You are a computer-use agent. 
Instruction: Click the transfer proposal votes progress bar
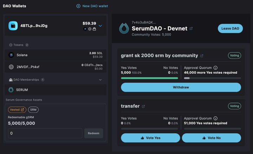149,129
